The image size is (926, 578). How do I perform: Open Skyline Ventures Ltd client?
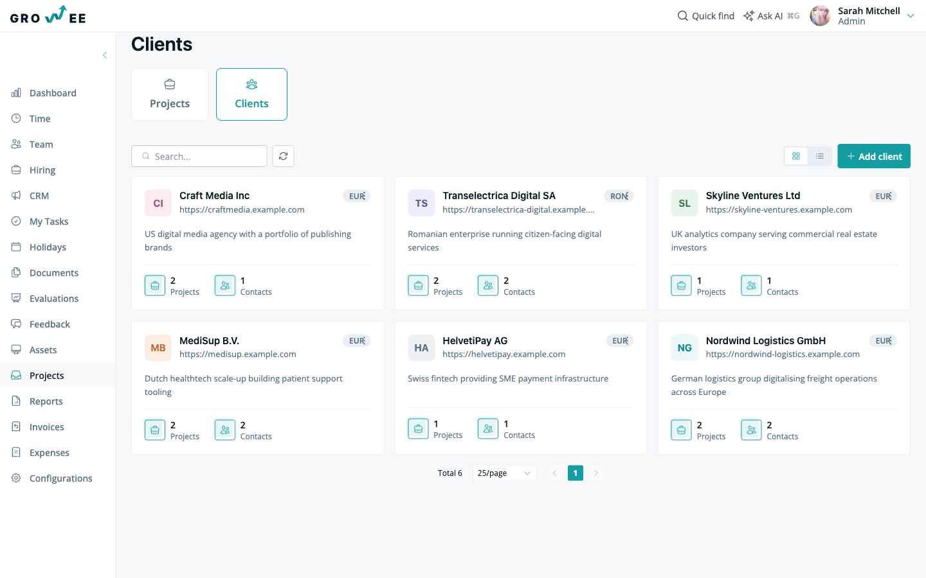coord(753,196)
